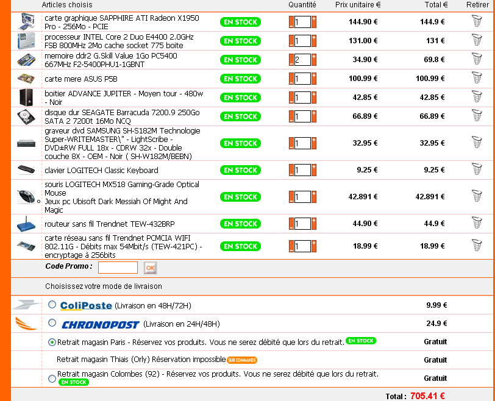View the ADVANCE JUPITER case thumbnail
Image resolution: width=495 pixels, height=401 pixels.
click(x=26, y=98)
